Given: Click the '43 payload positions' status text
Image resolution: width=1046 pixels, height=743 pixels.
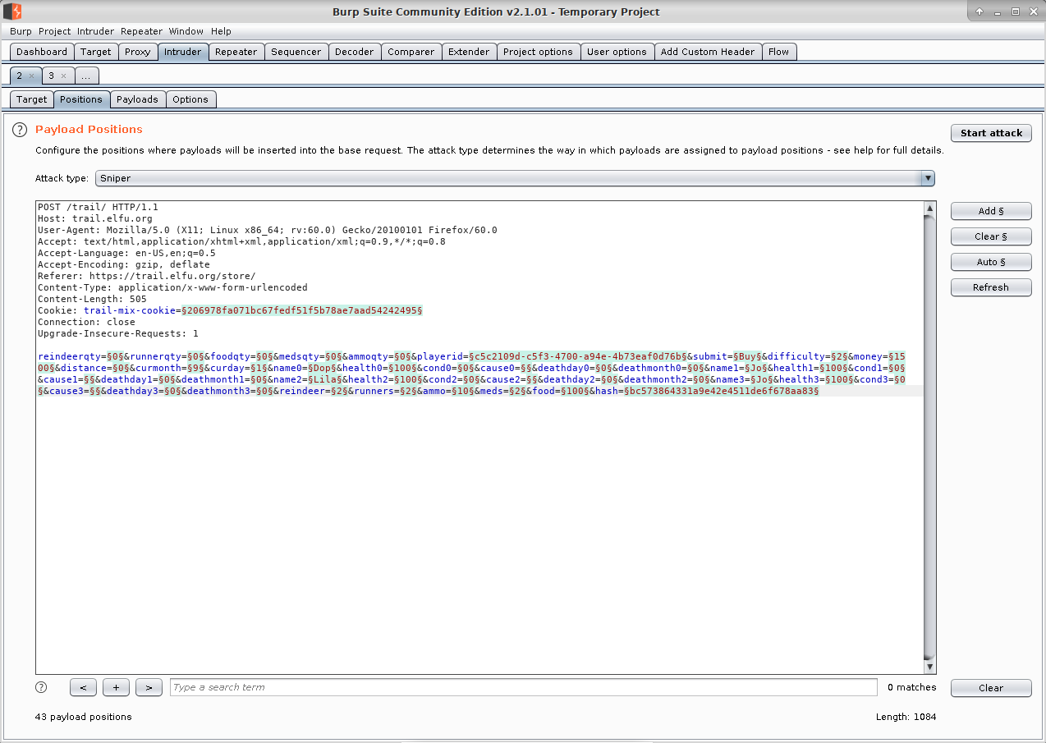Looking at the screenshot, I should coord(83,717).
